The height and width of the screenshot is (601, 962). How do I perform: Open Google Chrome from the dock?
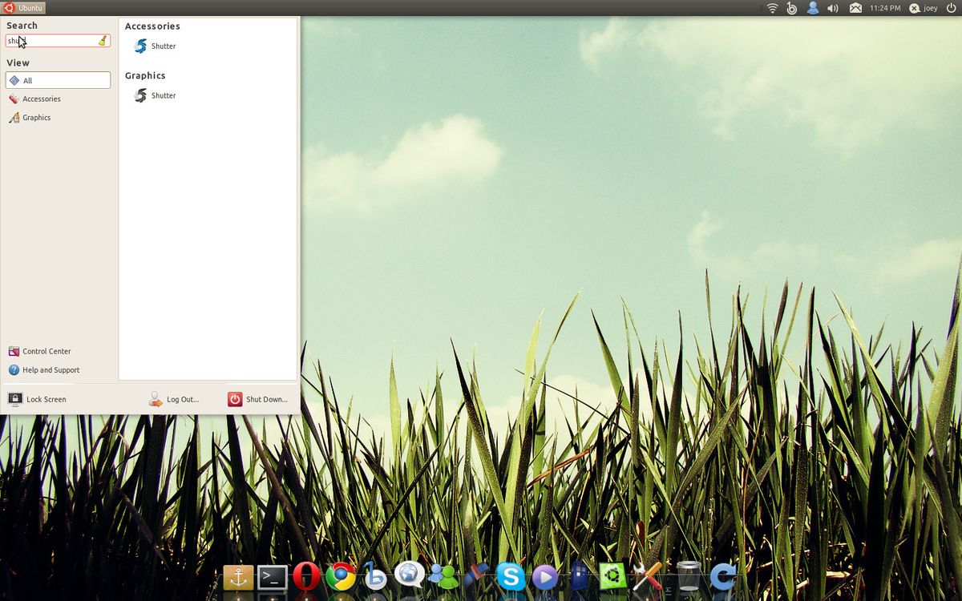point(341,577)
